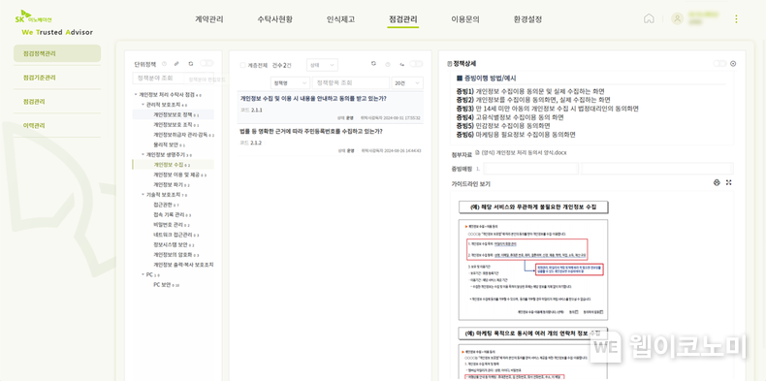766x381 pixels.
Task: Click the second 증빙매핑 input field
Action: pyautogui.click(x=656, y=169)
